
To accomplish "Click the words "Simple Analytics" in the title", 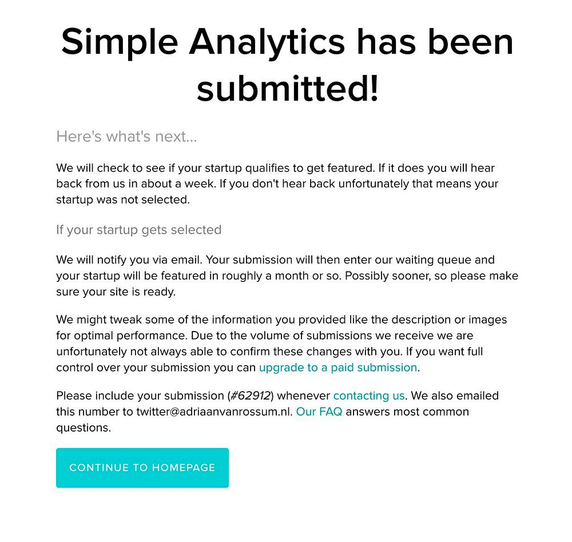I will (203, 42).
